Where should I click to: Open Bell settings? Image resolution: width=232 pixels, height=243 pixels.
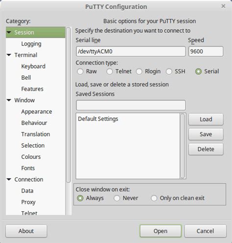click(x=26, y=78)
